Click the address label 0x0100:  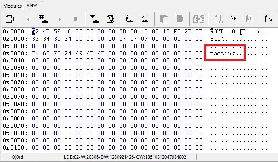15,147
